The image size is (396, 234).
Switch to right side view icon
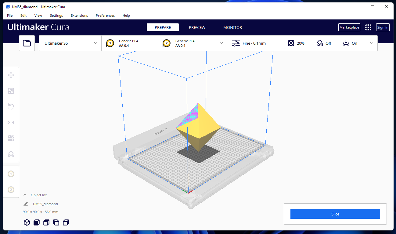click(66, 222)
